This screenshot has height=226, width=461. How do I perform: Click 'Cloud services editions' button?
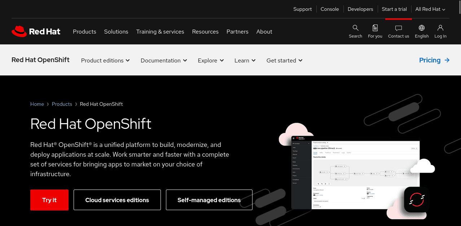(117, 200)
